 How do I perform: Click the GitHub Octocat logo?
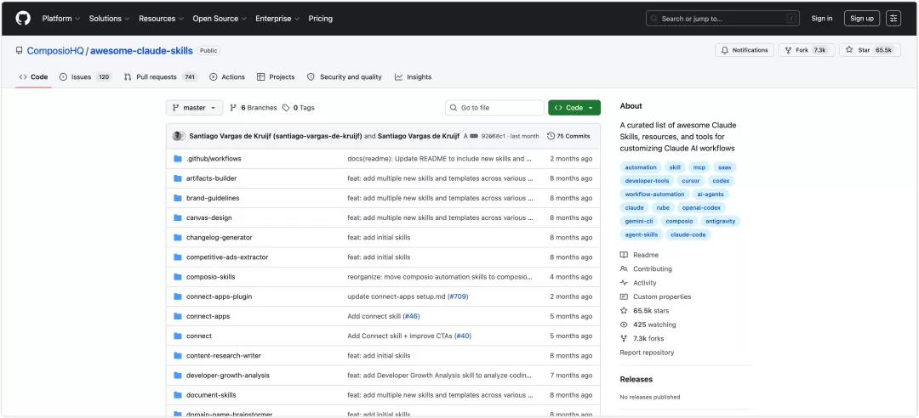(x=23, y=18)
